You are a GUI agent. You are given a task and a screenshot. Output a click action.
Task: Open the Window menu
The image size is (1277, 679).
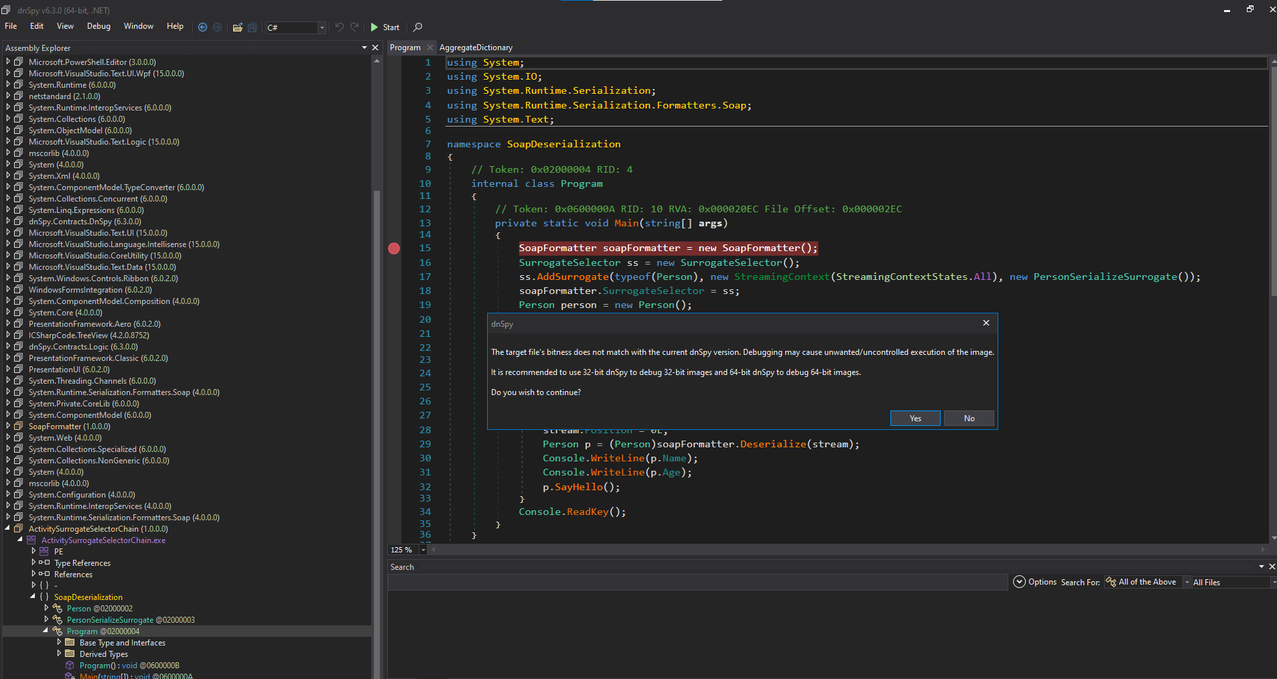[139, 26]
